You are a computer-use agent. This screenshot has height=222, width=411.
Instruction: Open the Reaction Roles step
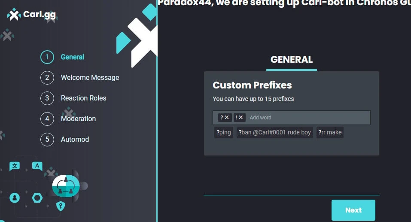click(x=84, y=98)
